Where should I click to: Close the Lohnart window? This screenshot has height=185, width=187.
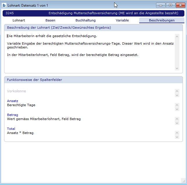click(180, 5)
